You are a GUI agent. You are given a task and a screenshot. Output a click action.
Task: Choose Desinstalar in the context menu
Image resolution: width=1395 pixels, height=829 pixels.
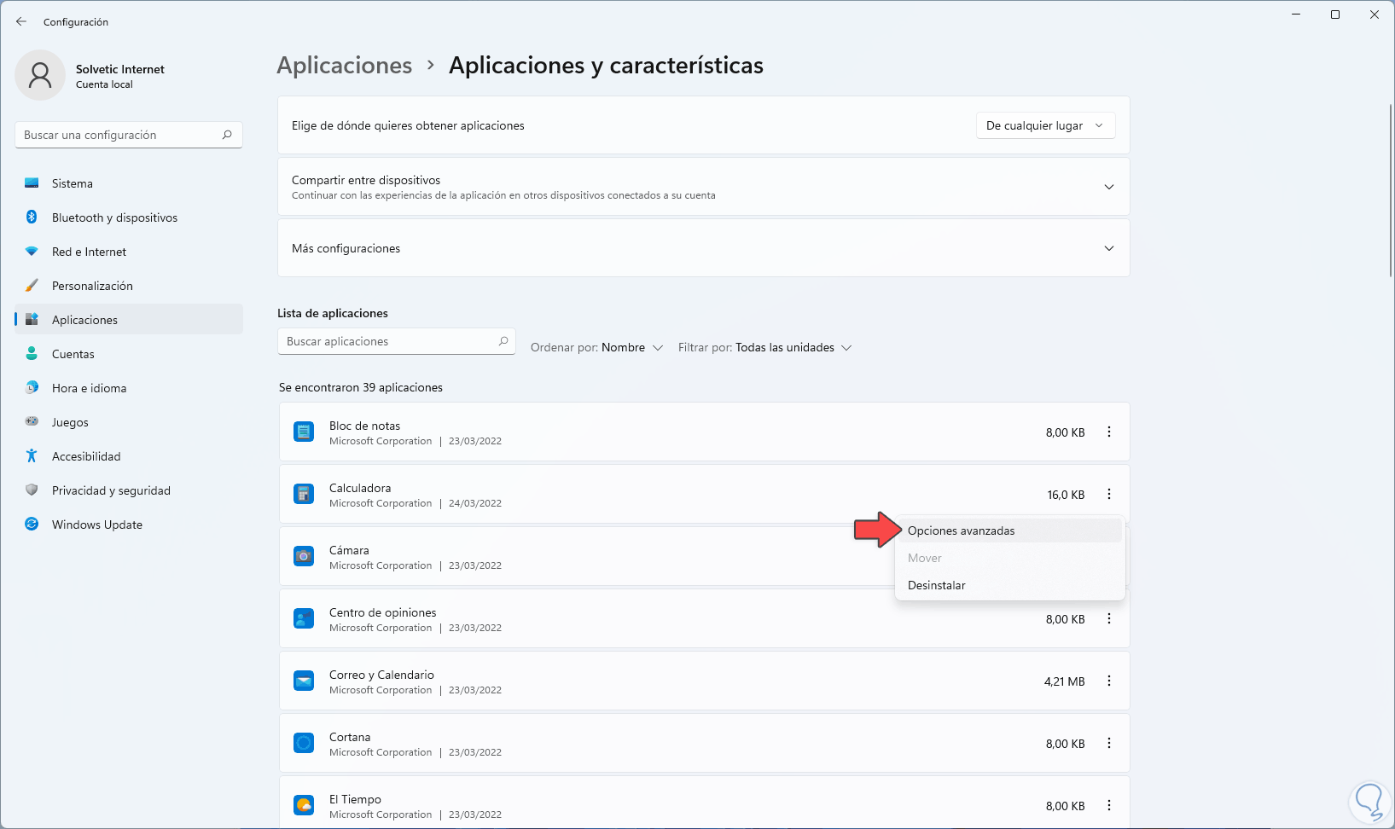click(x=937, y=585)
